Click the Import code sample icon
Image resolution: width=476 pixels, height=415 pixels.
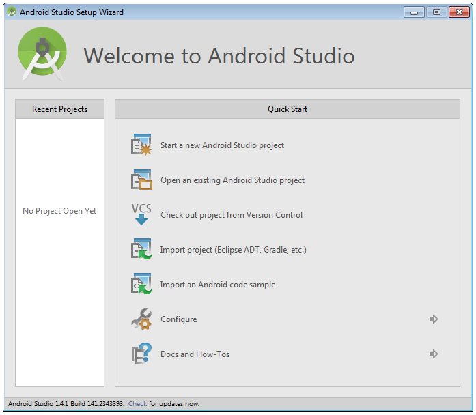(141, 284)
